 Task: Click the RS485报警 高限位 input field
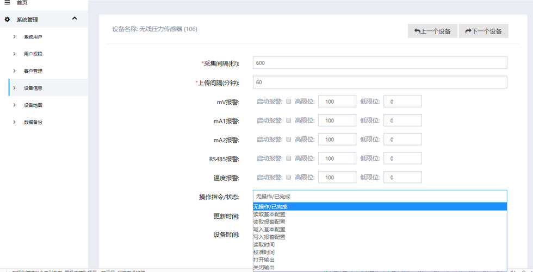coord(337,159)
